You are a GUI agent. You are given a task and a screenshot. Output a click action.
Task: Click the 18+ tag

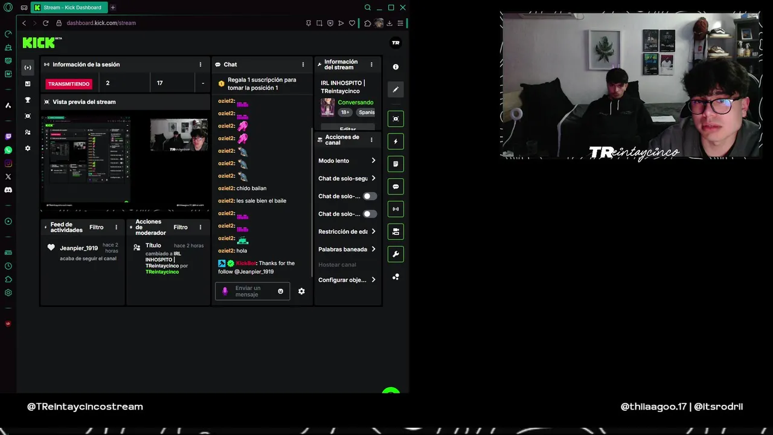pyautogui.click(x=345, y=112)
